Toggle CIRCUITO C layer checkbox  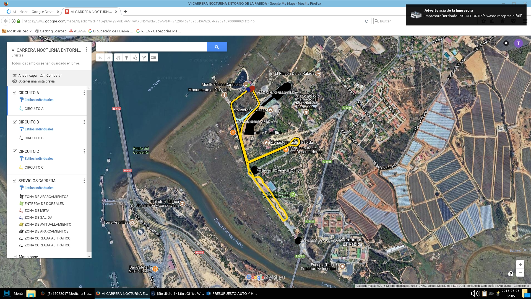coord(15,151)
